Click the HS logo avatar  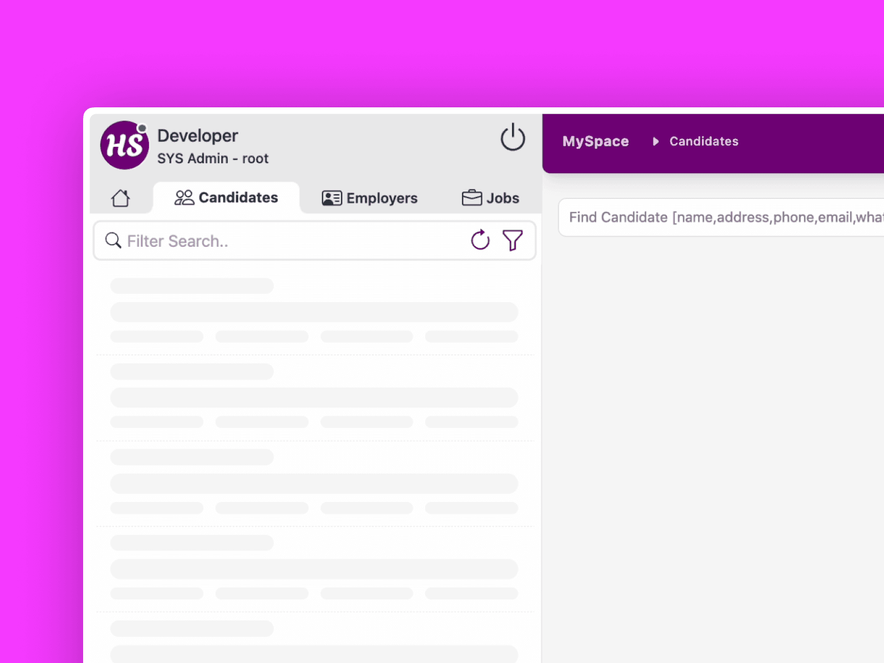tap(124, 145)
